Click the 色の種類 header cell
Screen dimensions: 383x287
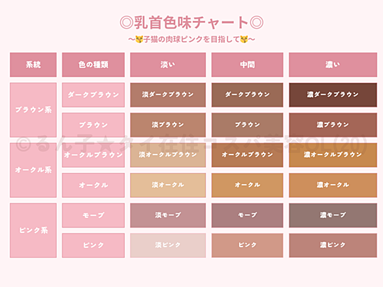(93, 65)
